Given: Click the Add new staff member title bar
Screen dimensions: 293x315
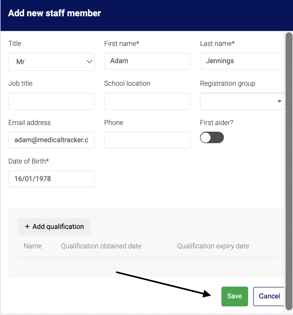Looking at the screenshot, I should (x=54, y=13).
